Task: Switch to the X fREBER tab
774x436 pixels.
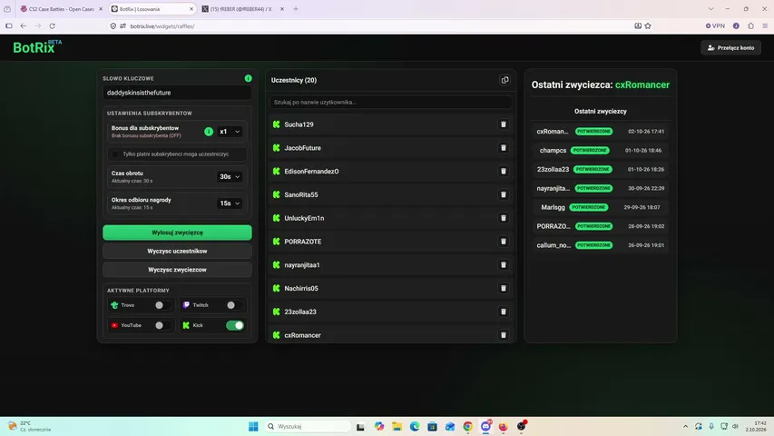Action: [x=243, y=9]
